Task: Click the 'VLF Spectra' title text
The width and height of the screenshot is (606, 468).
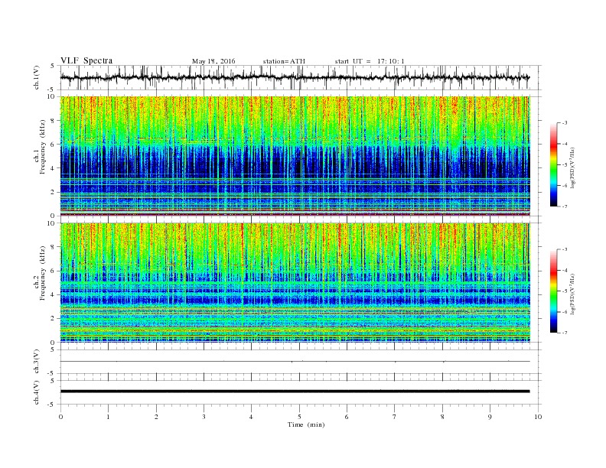Action: click(86, 60)
